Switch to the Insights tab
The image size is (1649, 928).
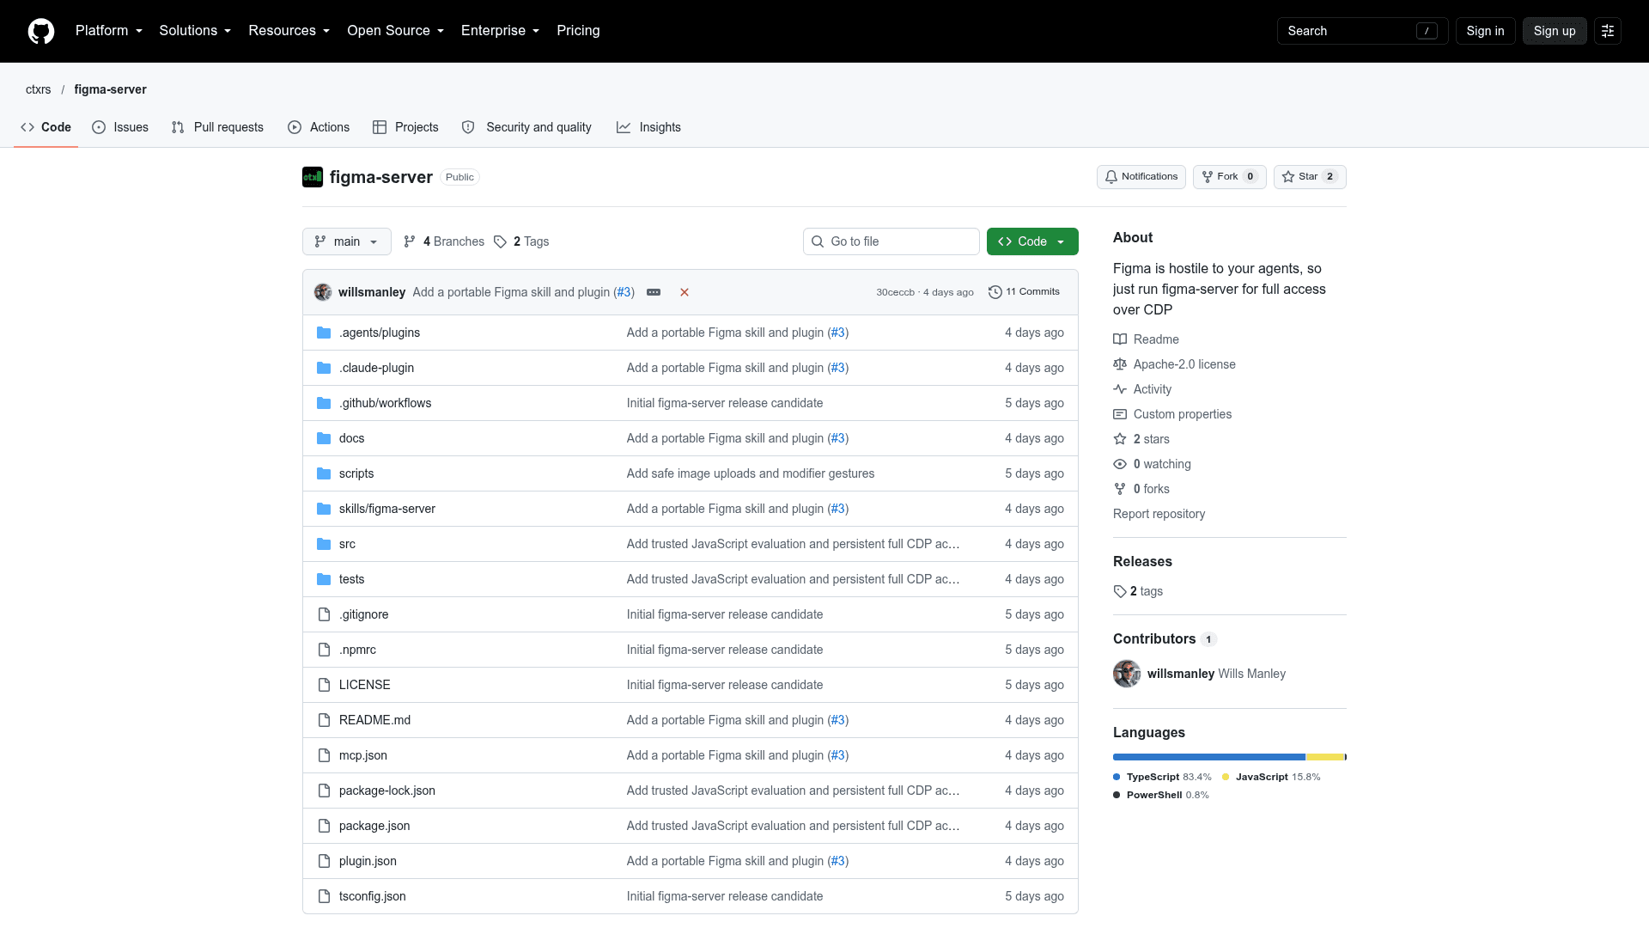click(x=648, y=127)
